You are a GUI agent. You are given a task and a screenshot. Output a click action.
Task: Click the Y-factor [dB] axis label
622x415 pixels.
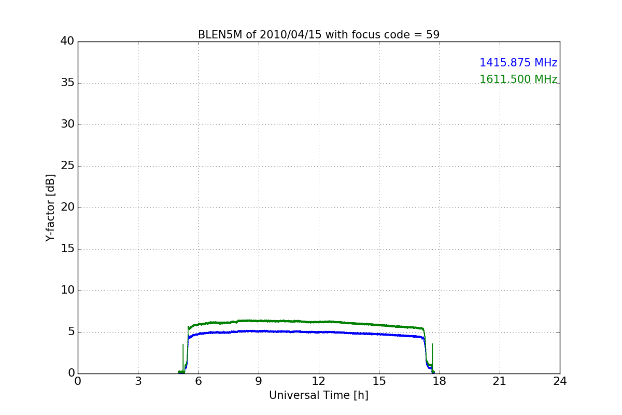point(50,208)
